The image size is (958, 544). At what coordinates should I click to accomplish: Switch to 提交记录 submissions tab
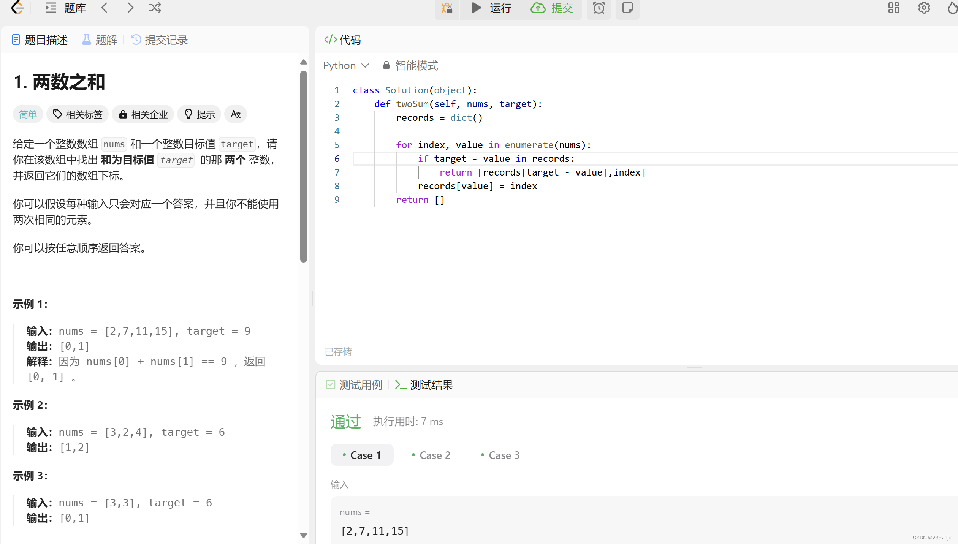click(x=159, y=40)
